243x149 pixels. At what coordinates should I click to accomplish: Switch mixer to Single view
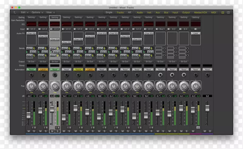click(x=109, y=13)
